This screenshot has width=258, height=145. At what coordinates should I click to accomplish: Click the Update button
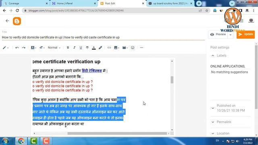click(246, 34)
